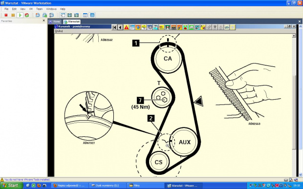Click the reset virtual machine icon
The width and height of the screenshot is (303, 189).
27,15
